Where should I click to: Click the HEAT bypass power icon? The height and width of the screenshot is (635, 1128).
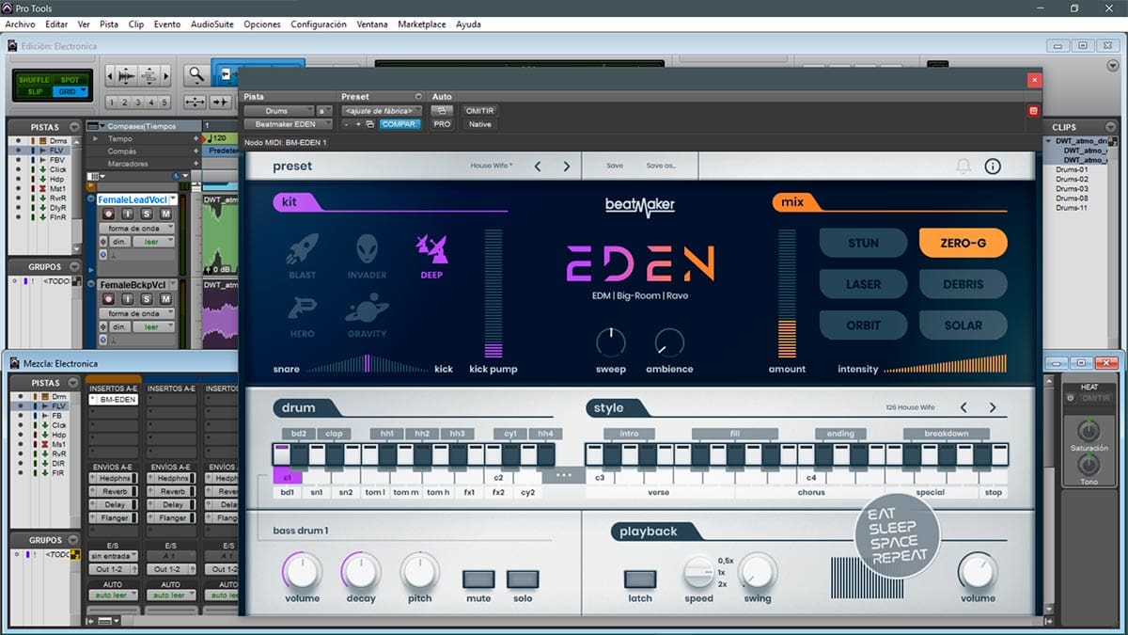pos(1070,398)
